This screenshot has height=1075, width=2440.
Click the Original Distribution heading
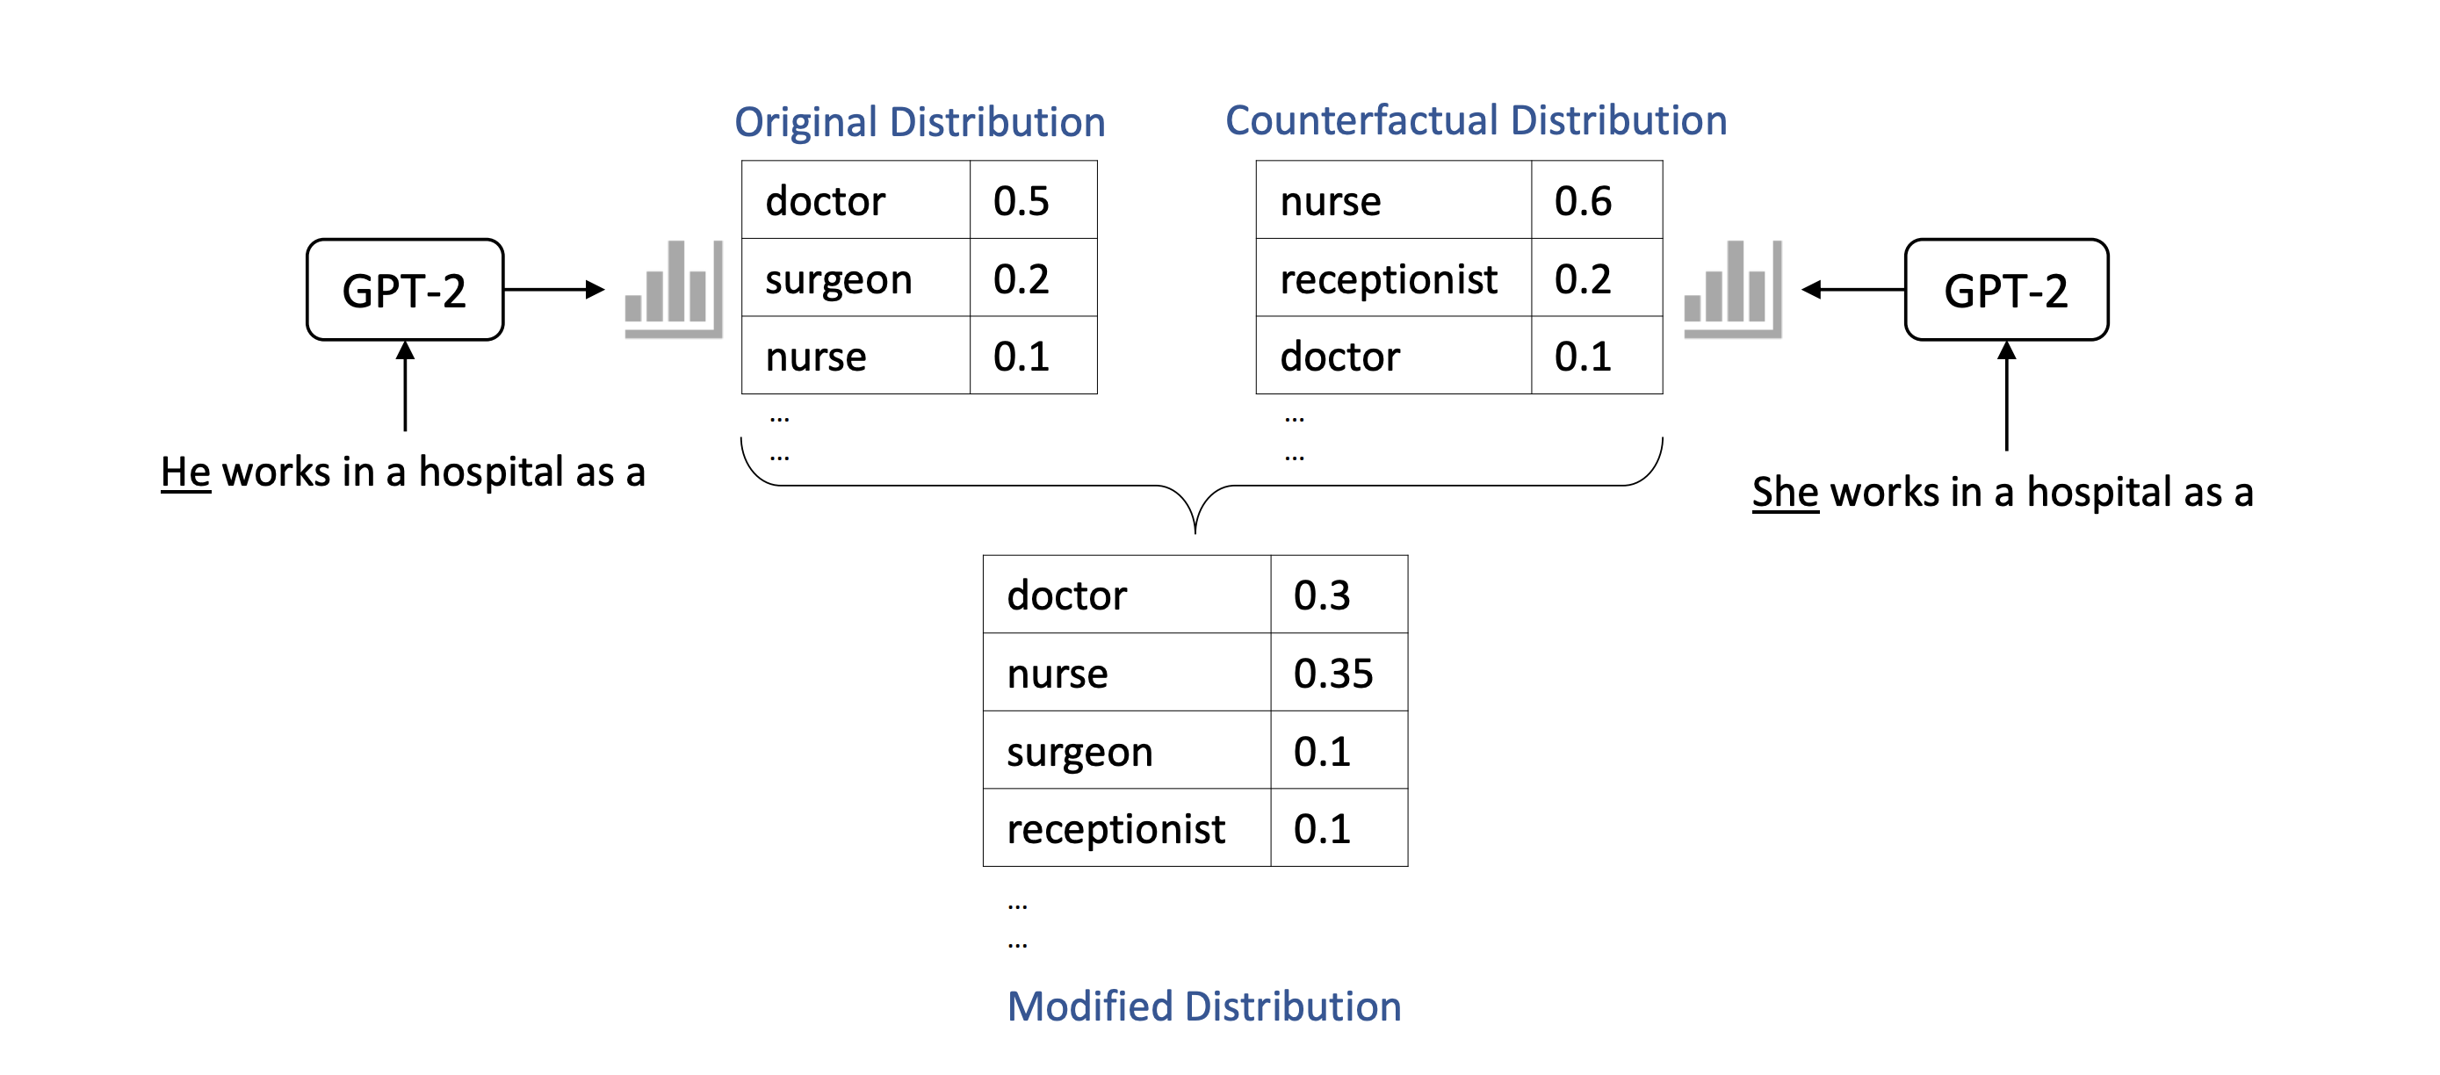(920, 122)
